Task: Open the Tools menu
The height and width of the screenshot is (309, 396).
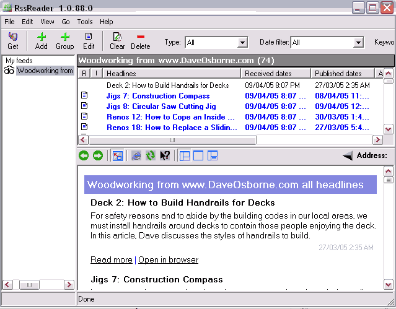Action: [85, 22]
